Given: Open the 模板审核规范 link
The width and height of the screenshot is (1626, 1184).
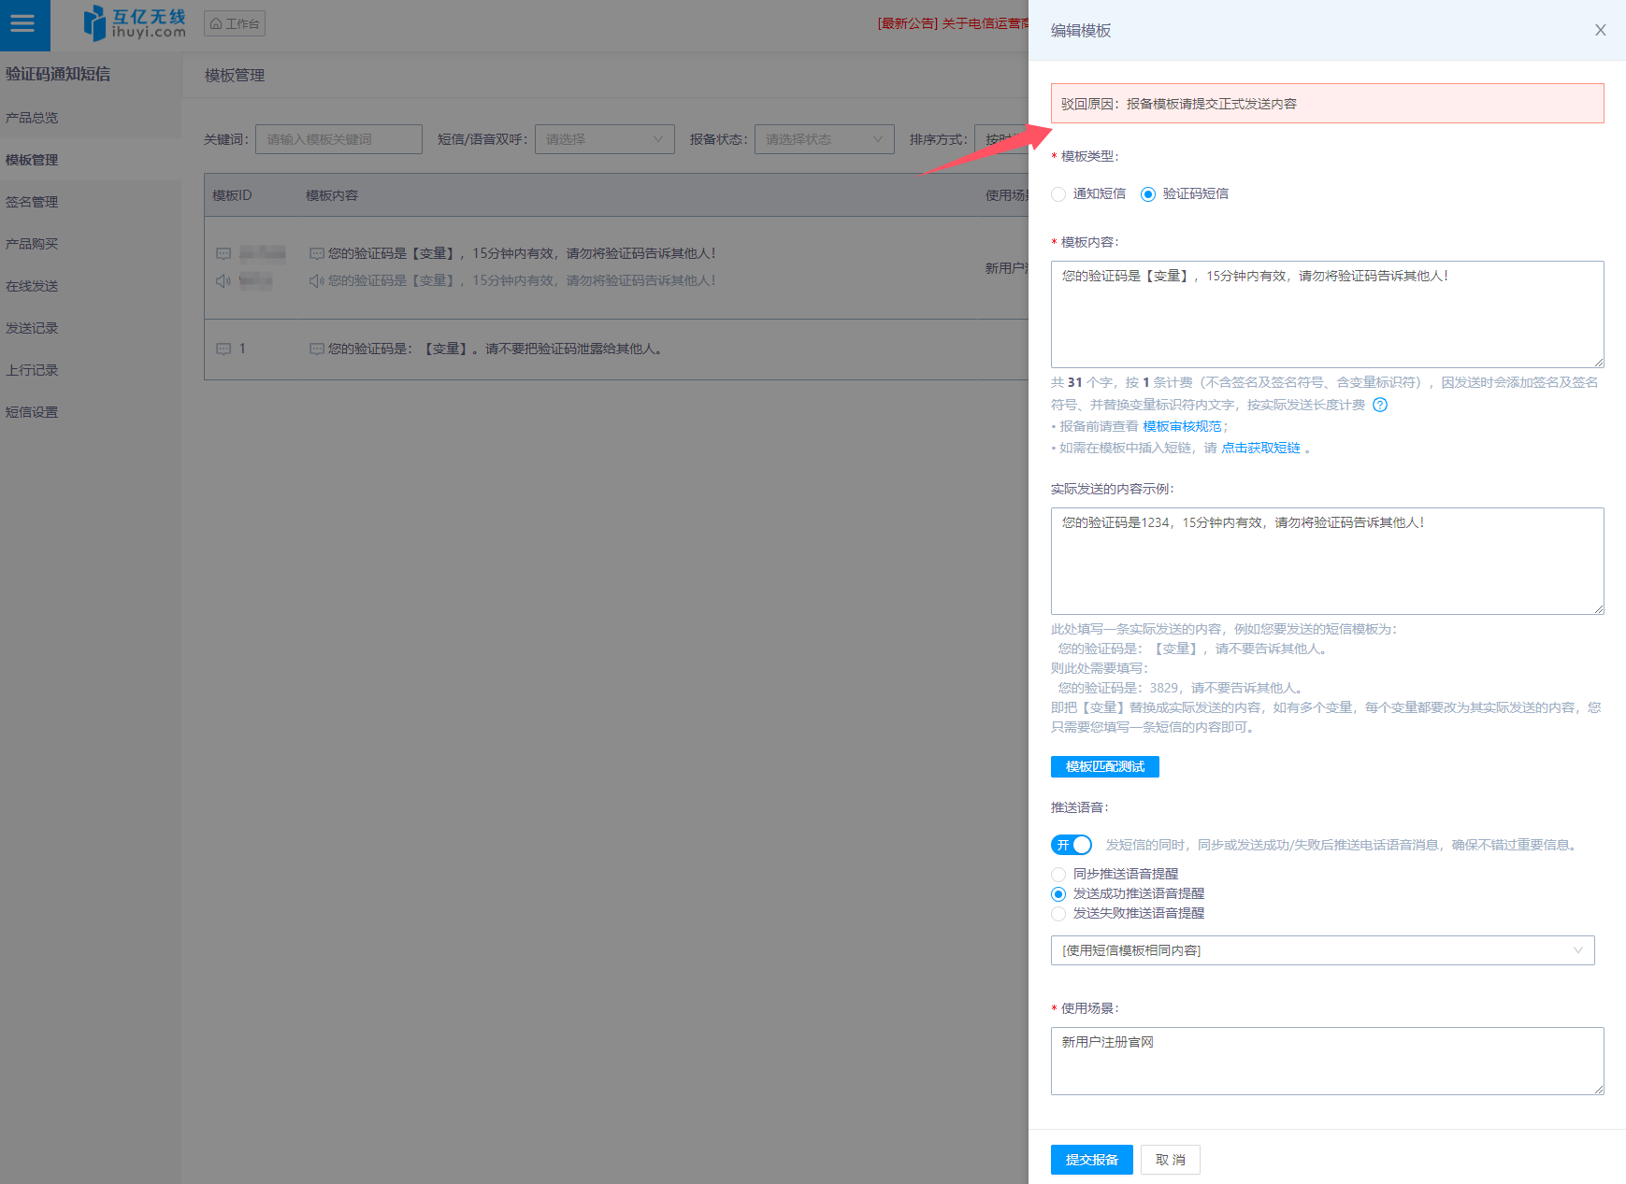Looking at the screenshot, I should (x=1181, y=426).
